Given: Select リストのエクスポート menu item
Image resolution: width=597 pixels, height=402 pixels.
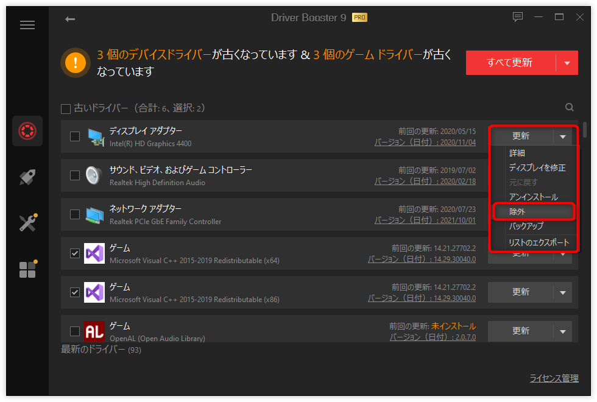Looking at the screenshot, I should (x=539, y=242).
